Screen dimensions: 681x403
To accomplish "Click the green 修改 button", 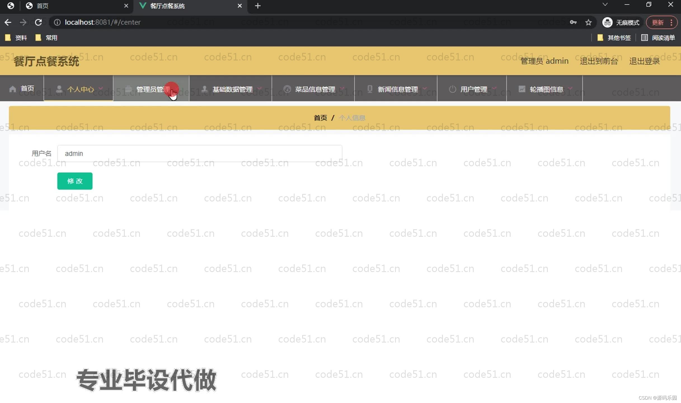I will click(74, 181).
